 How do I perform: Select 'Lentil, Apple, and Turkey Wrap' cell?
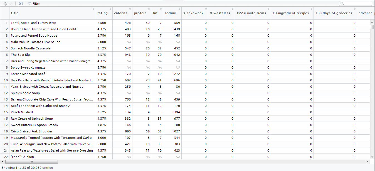[53, 23]
